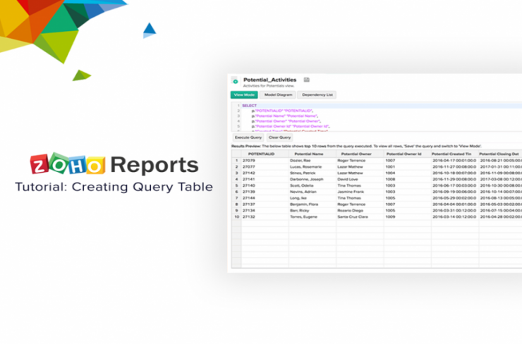The height and width of the screenshot is (344, 522).
Task: Click the Execute Query button
Action: click(248, 137)
